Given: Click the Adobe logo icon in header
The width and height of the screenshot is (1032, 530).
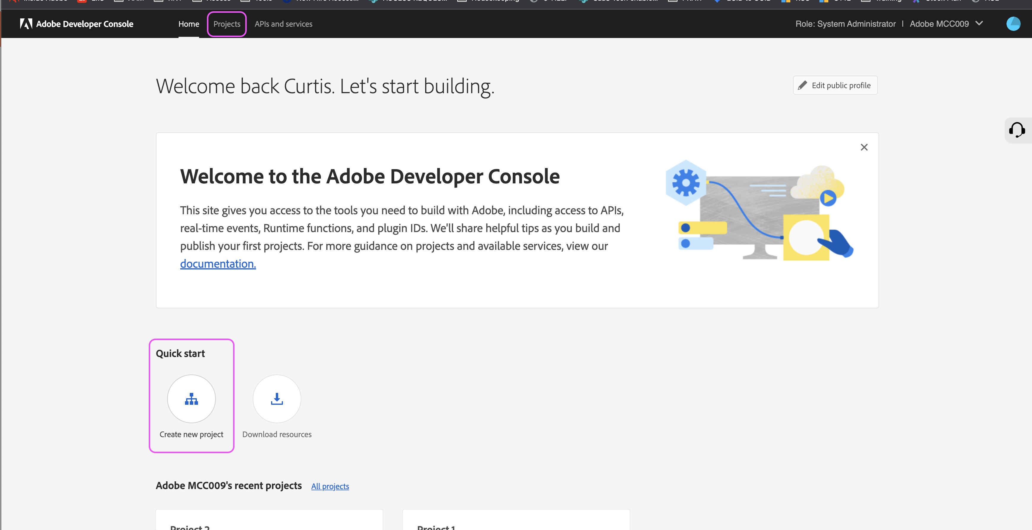Looking at the screenshot, I should tap(26, 24).
